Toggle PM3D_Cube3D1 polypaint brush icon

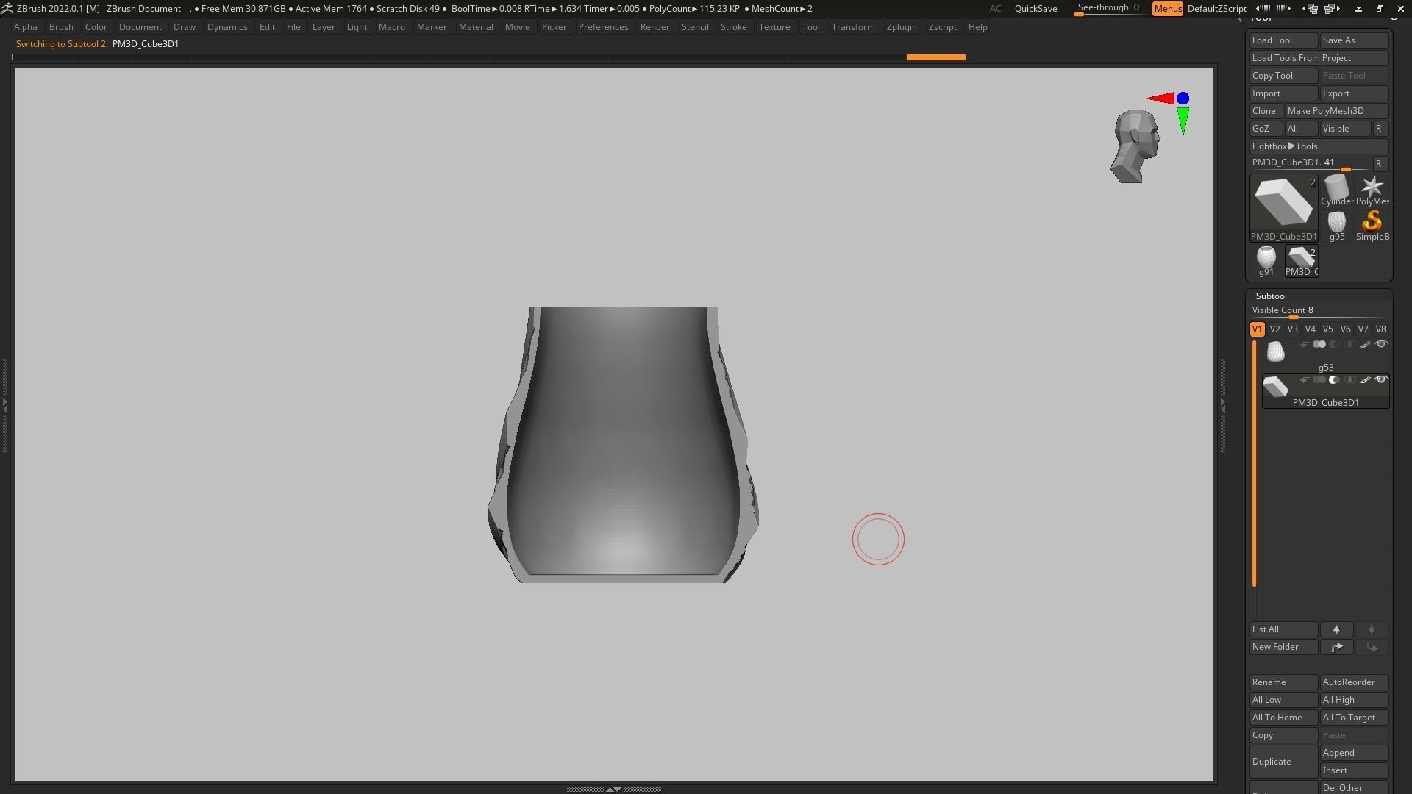click(x=1365, y=380)
